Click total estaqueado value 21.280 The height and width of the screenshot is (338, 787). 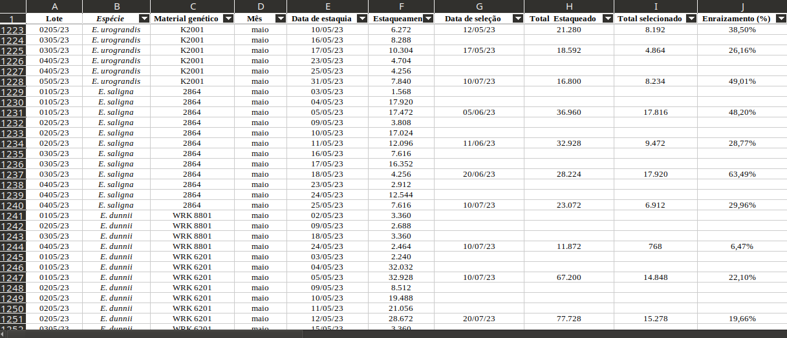(568, 30)
